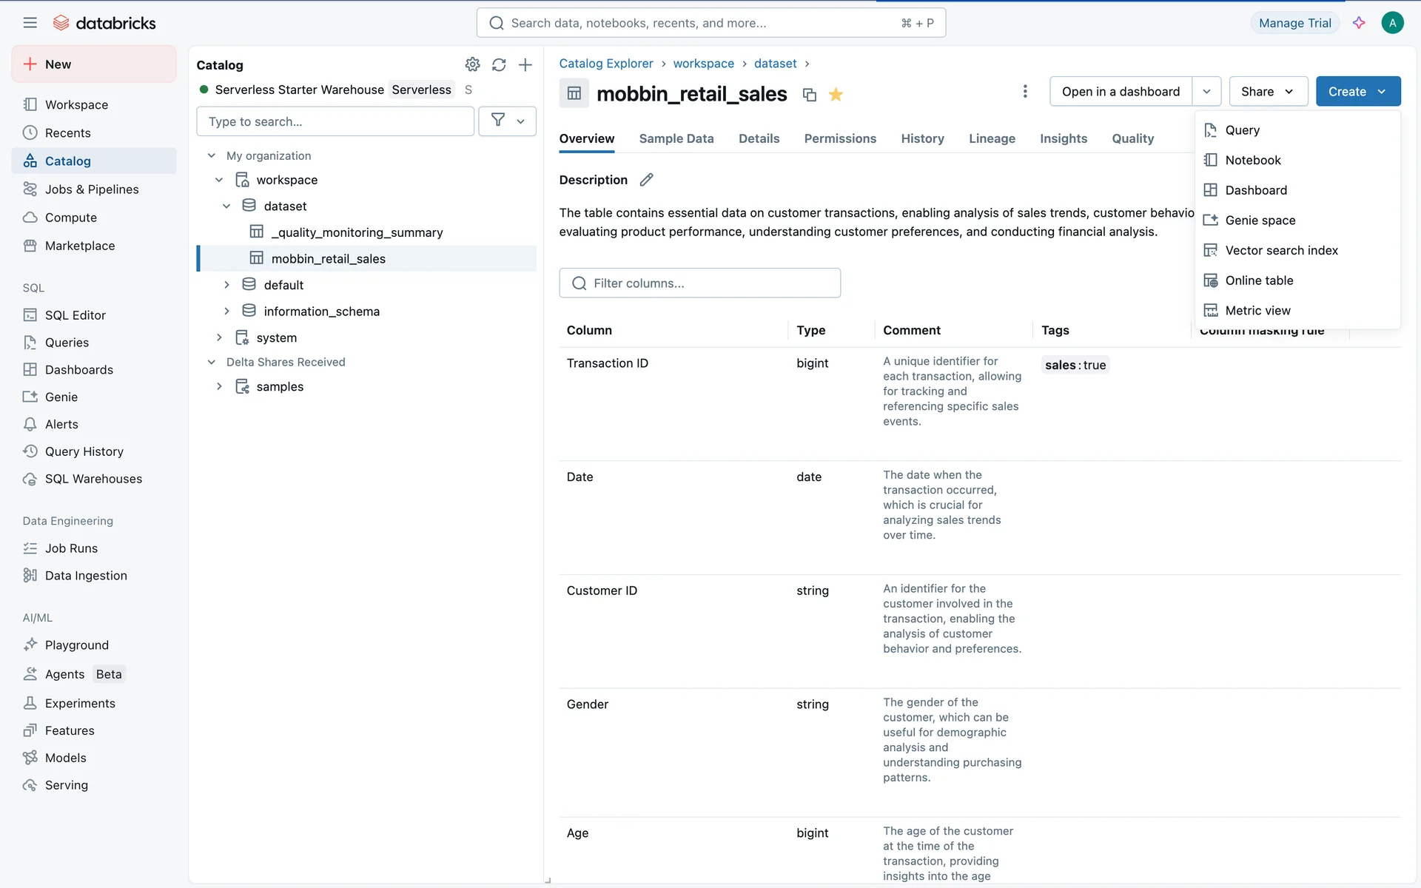Open dropdown arrow next to Open in a dashboard
The image size is (1421, 888).
[x=1206, y=91]
